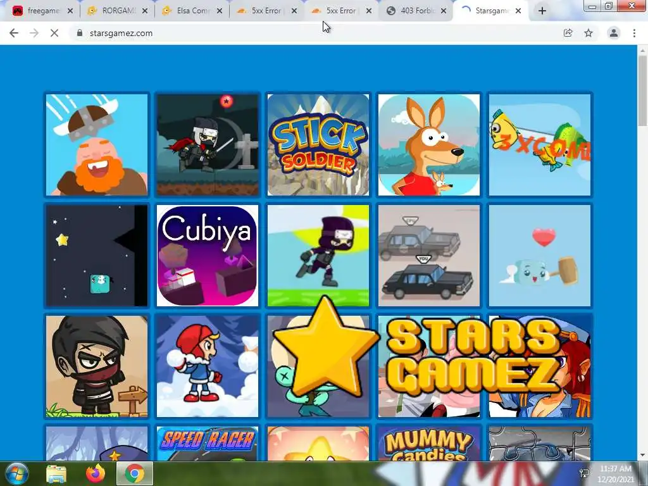Close the Starsgamez tab

518,11
